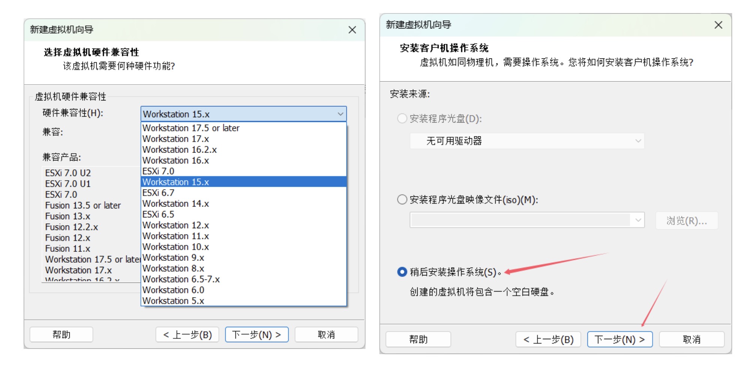This screenshot has height=374, width=752.
Task: Choose Workstation 16.2.x in dropdown list
Action: coord(244,150)
